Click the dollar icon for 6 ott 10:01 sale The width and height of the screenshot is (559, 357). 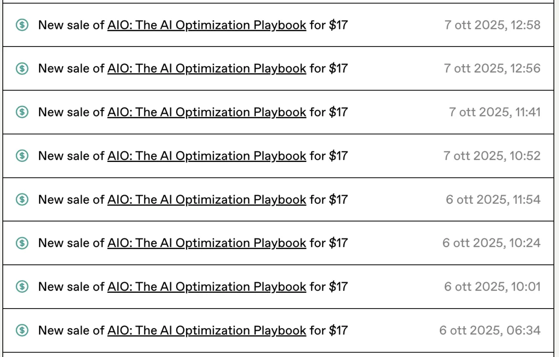pos(22,287)
